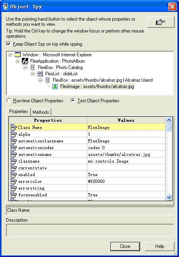
Task: Uncheck Keep Object Spy on top
Action: 8,44
